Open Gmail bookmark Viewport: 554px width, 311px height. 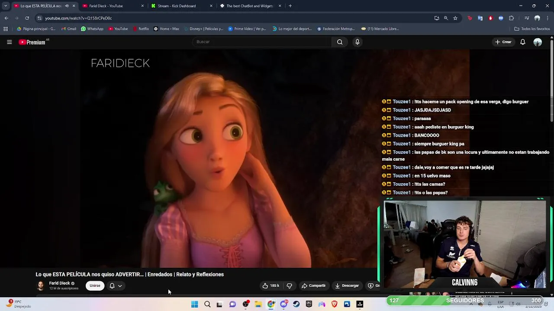(x=69, y=29)
